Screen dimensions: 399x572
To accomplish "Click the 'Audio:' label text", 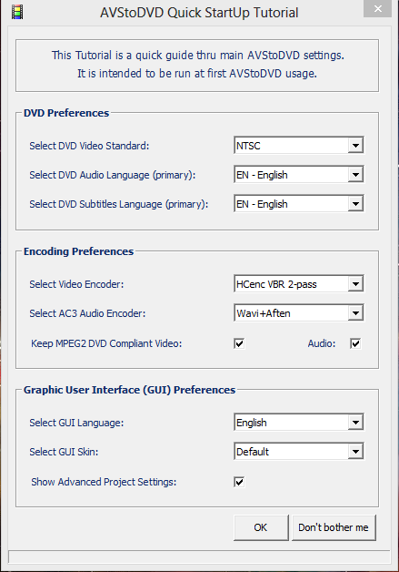I will tap(322, 343).
